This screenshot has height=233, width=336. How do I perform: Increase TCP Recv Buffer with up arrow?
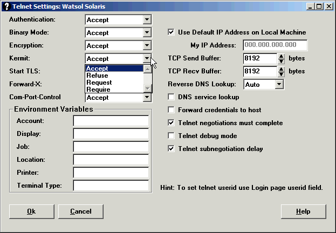[281, 68]
